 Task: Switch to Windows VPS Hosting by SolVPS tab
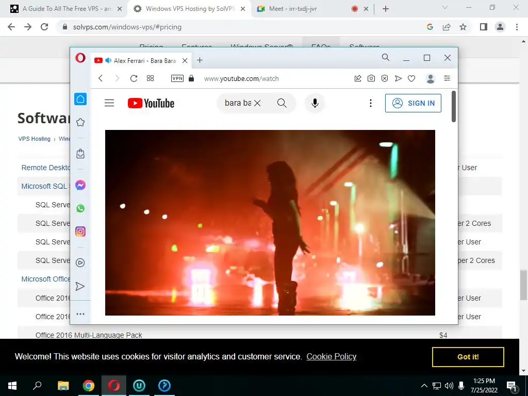[190, 9]
